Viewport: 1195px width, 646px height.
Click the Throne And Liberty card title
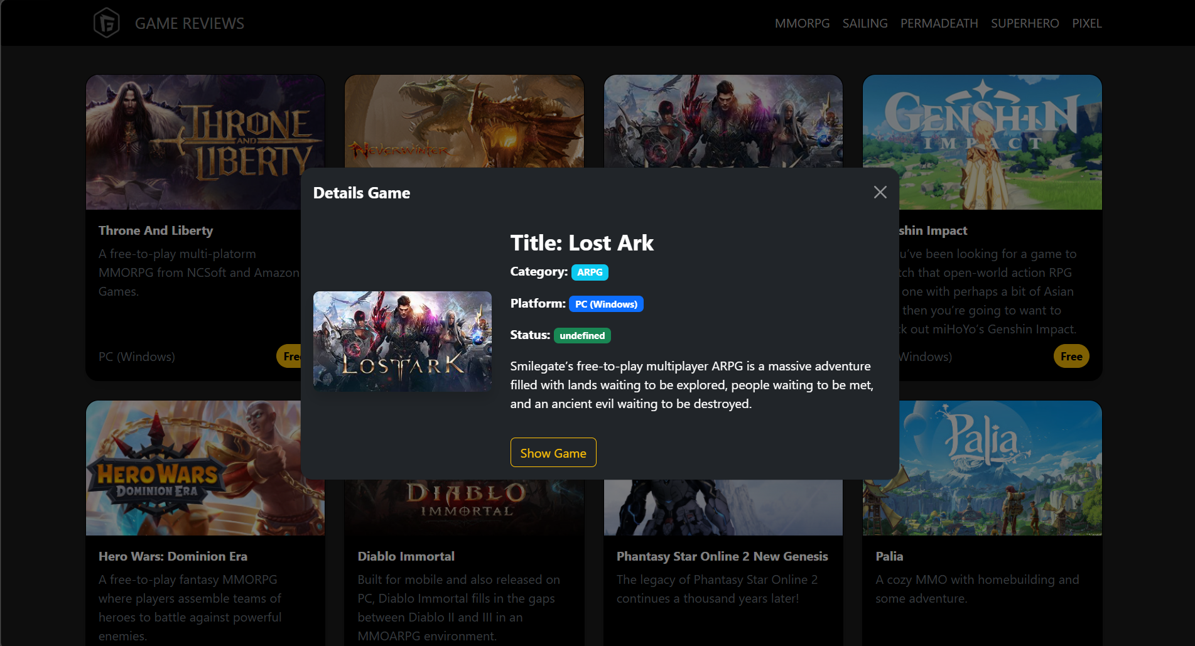(156, 230)
